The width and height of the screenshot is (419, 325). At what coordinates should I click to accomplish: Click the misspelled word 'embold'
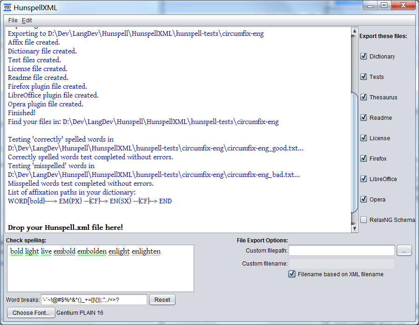click(64, 251)
